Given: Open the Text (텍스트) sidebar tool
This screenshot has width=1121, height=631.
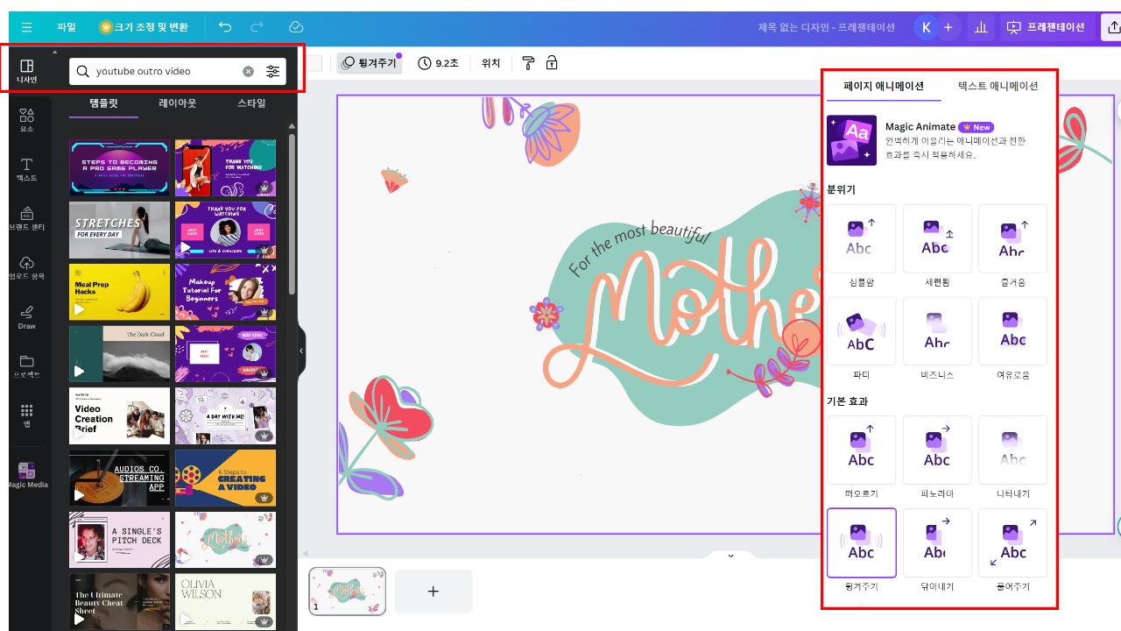Looking at the screenshot, I should 26,170.
